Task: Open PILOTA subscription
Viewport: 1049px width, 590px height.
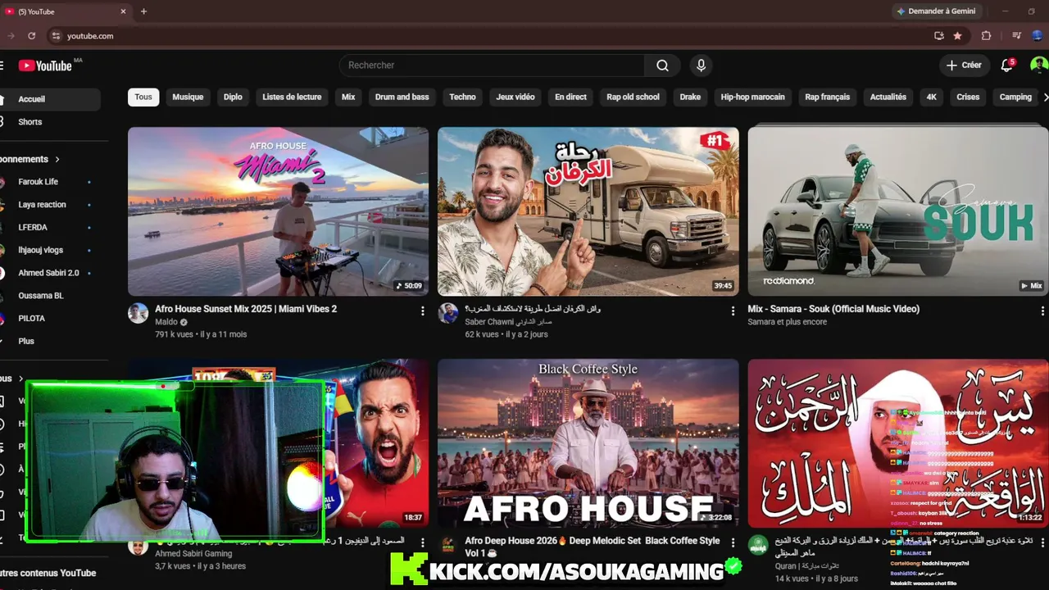Action: 49,318
